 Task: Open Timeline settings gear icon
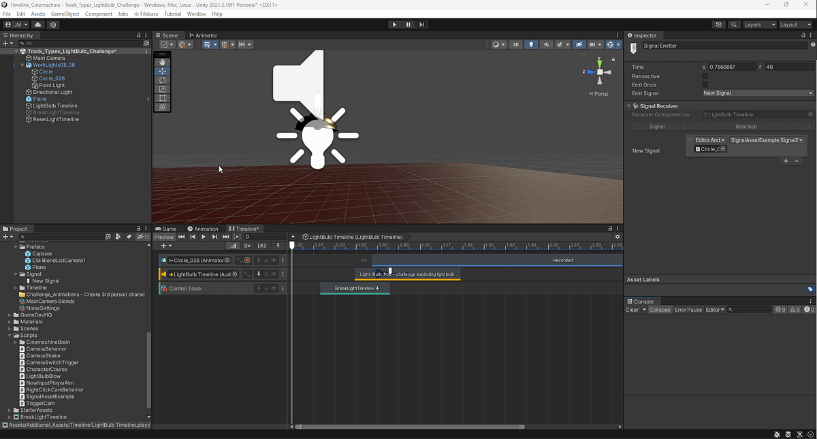tap(618, 237)
